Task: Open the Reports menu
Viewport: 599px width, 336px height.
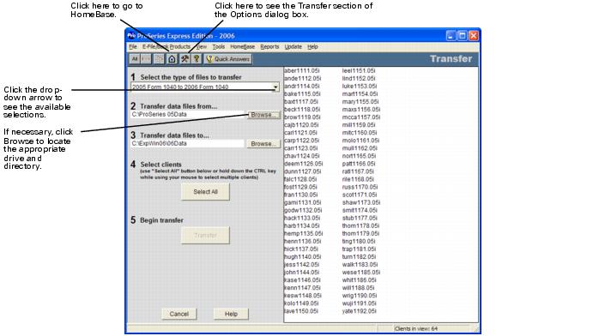Action: pos(269,46)
